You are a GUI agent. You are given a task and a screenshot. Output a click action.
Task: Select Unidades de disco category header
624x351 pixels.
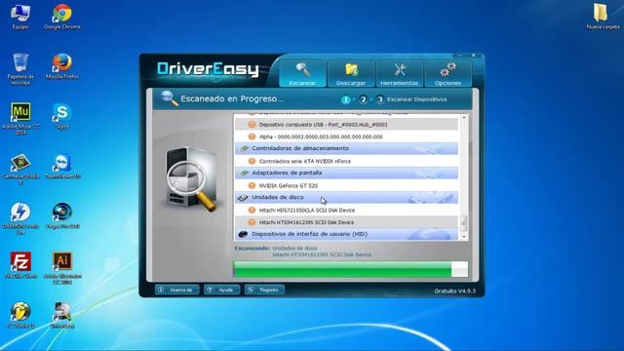(346, 197)
